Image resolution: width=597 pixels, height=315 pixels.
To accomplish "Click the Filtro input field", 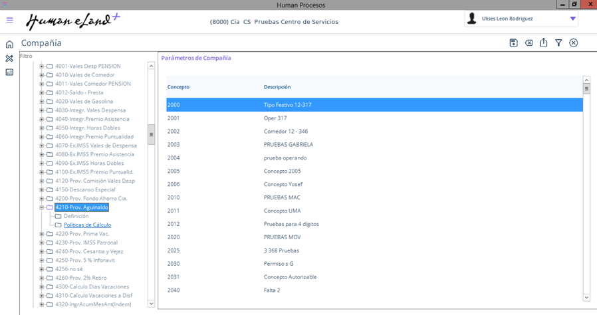I will coord(86,56).
